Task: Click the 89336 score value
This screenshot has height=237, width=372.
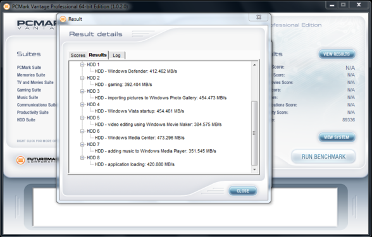Action: [x=349, y=119]
